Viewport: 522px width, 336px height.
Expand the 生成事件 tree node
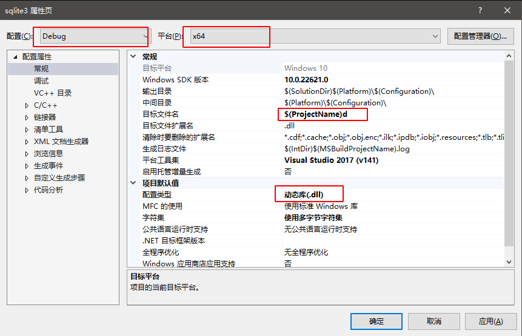[x=27, y=166]
